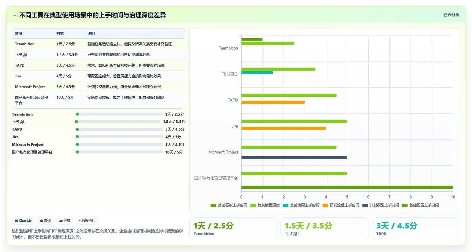Viewport: 472px width, 252px height.
Task: Click the summary paragraph beginning 这张图强调
Action: click(97, 234)
